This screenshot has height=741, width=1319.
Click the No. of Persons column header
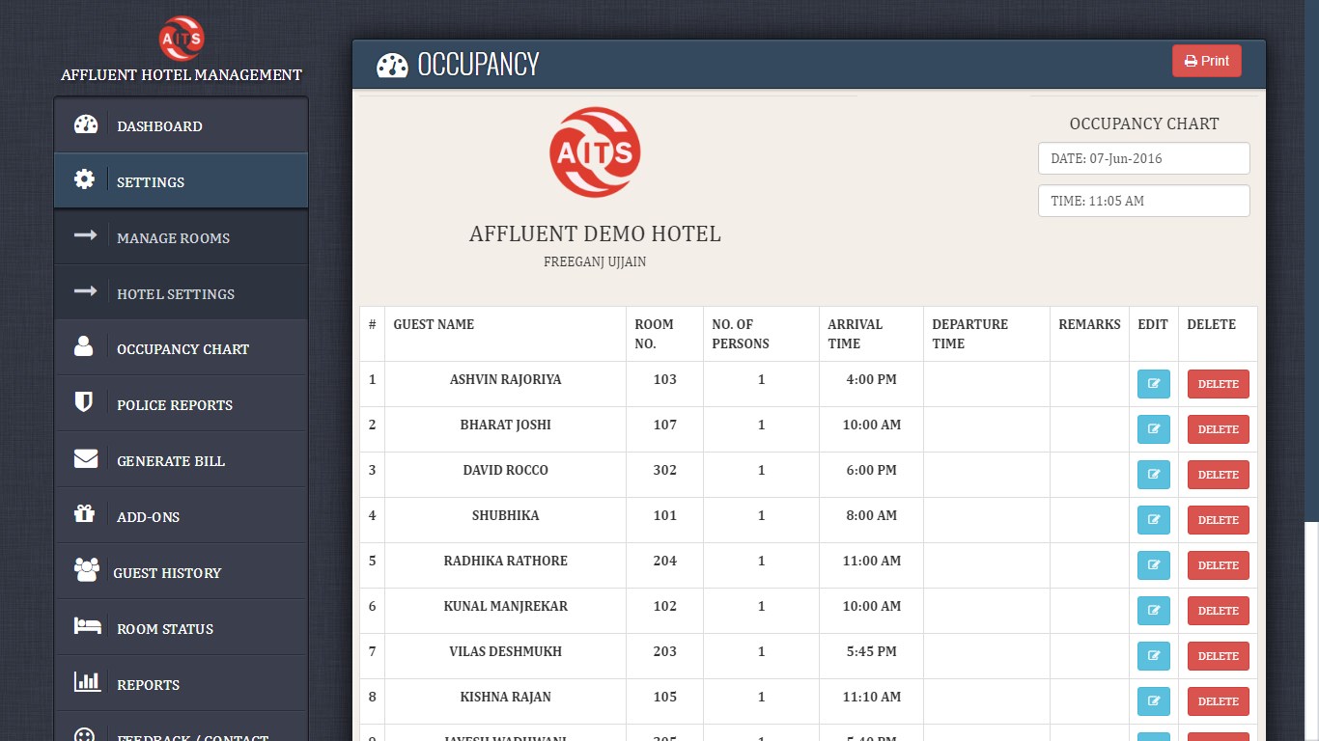coord(761,334)
